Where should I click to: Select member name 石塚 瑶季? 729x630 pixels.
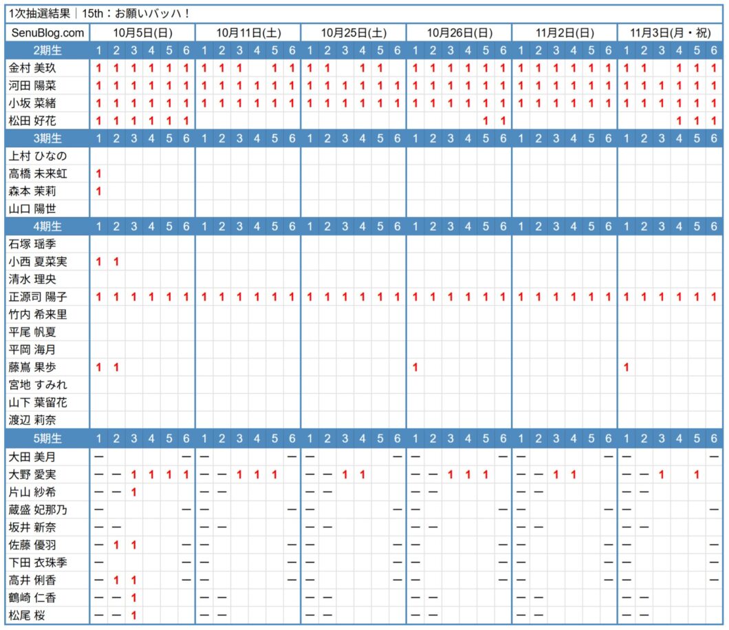pos(32,244)
